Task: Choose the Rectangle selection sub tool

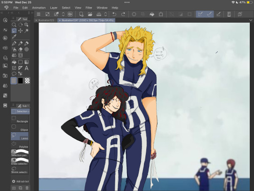Action: coord(20,119)
